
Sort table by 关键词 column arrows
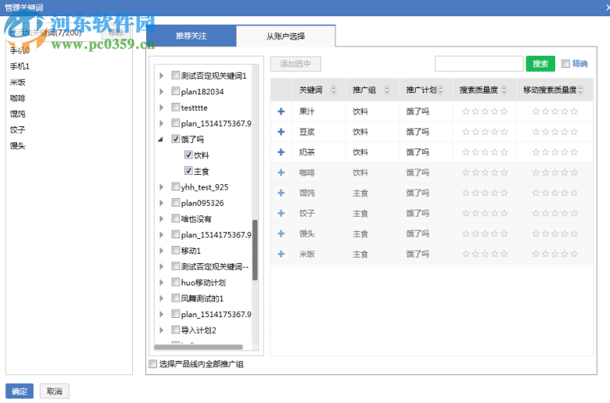pos(333,90)
